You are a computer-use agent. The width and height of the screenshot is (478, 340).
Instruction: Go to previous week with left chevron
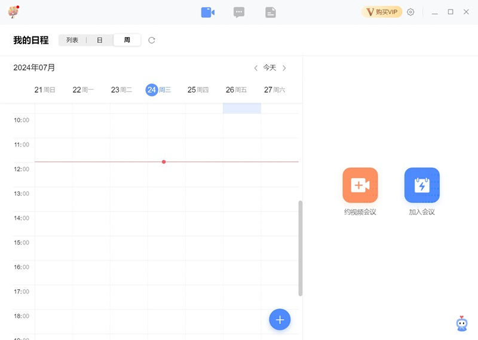[256, 68]
